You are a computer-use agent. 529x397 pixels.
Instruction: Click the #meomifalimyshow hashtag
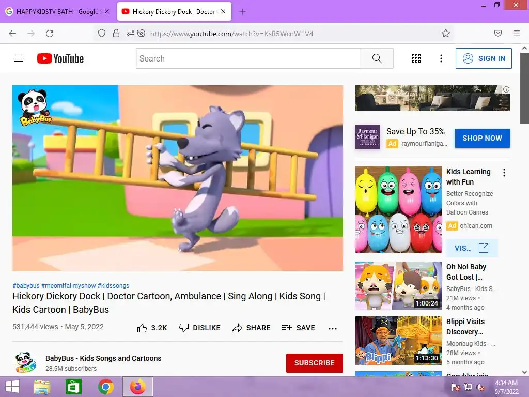(69, 285)
